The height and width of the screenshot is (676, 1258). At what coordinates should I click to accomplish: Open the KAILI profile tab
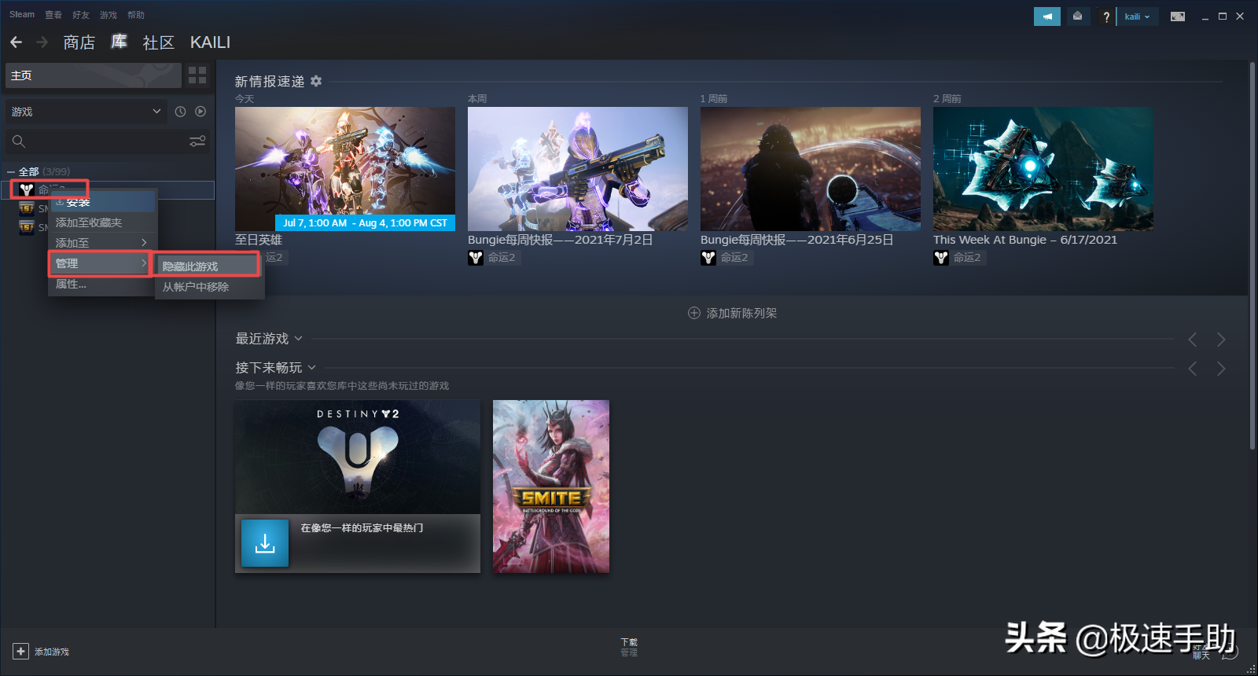pyautogui.click(x=210, y=42)
